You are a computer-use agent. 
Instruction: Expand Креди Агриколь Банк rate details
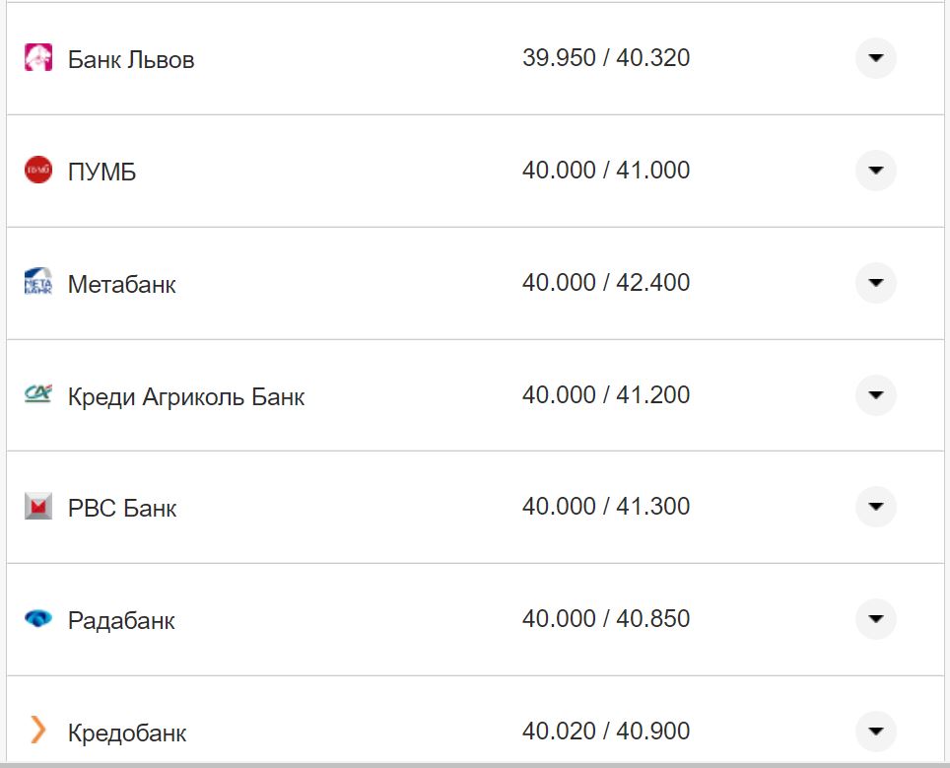click(x=875, y=395)
